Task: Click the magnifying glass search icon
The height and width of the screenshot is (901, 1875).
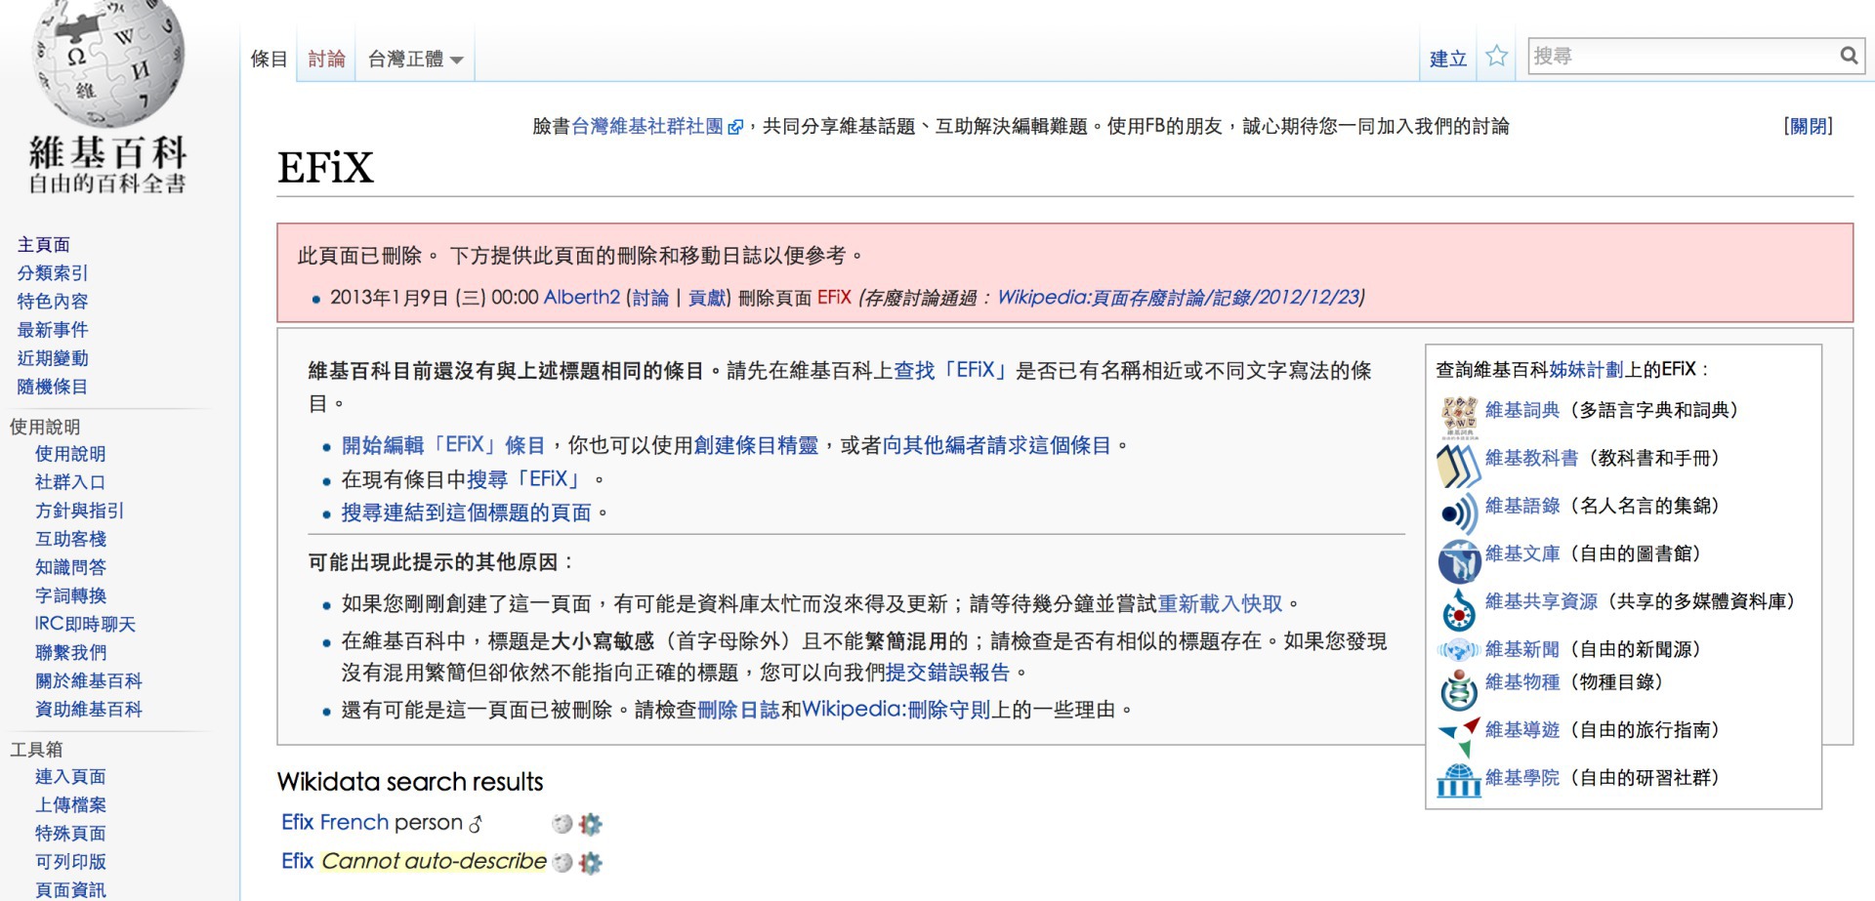Action: coord(1849,56)
